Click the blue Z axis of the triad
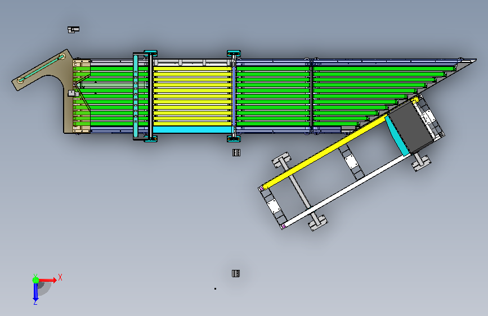488x316 pixels. pyautogui.click(x=35, y=292)
